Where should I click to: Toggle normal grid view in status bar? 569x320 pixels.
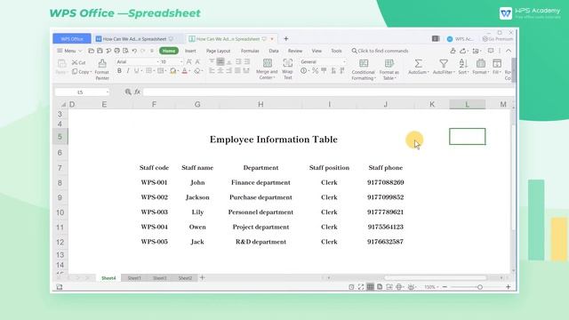(x=370, y=287)
